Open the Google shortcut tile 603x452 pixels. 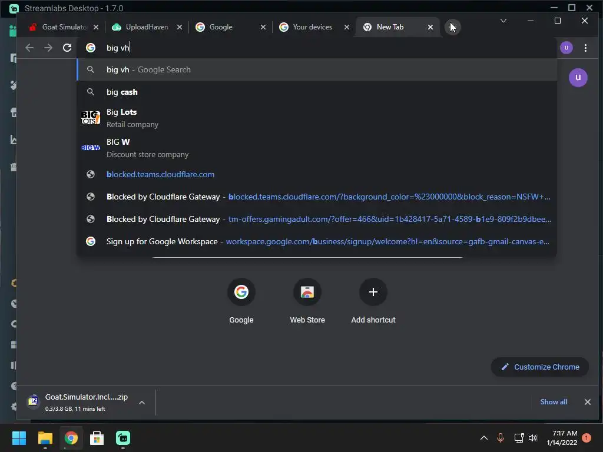241,301
